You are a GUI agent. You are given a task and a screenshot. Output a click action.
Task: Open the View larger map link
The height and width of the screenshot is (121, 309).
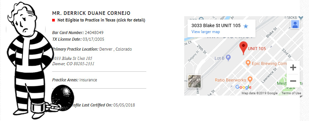point(206,32)
